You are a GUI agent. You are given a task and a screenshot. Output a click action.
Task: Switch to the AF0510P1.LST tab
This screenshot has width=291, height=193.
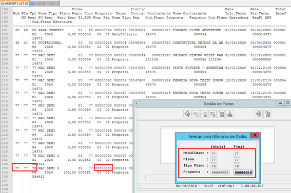14,4
